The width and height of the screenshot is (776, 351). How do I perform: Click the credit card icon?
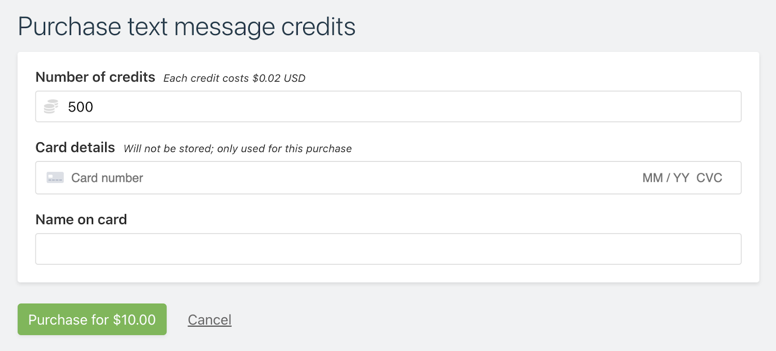click(55, 178)
